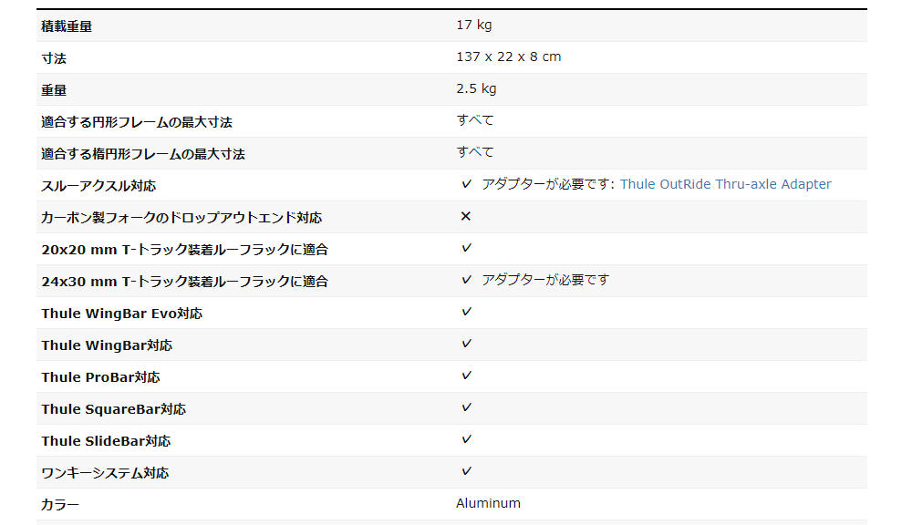The image size is (912, 525).
Task: Click the Thule WingBar対応 checkmark
Action: click(466, 345)
